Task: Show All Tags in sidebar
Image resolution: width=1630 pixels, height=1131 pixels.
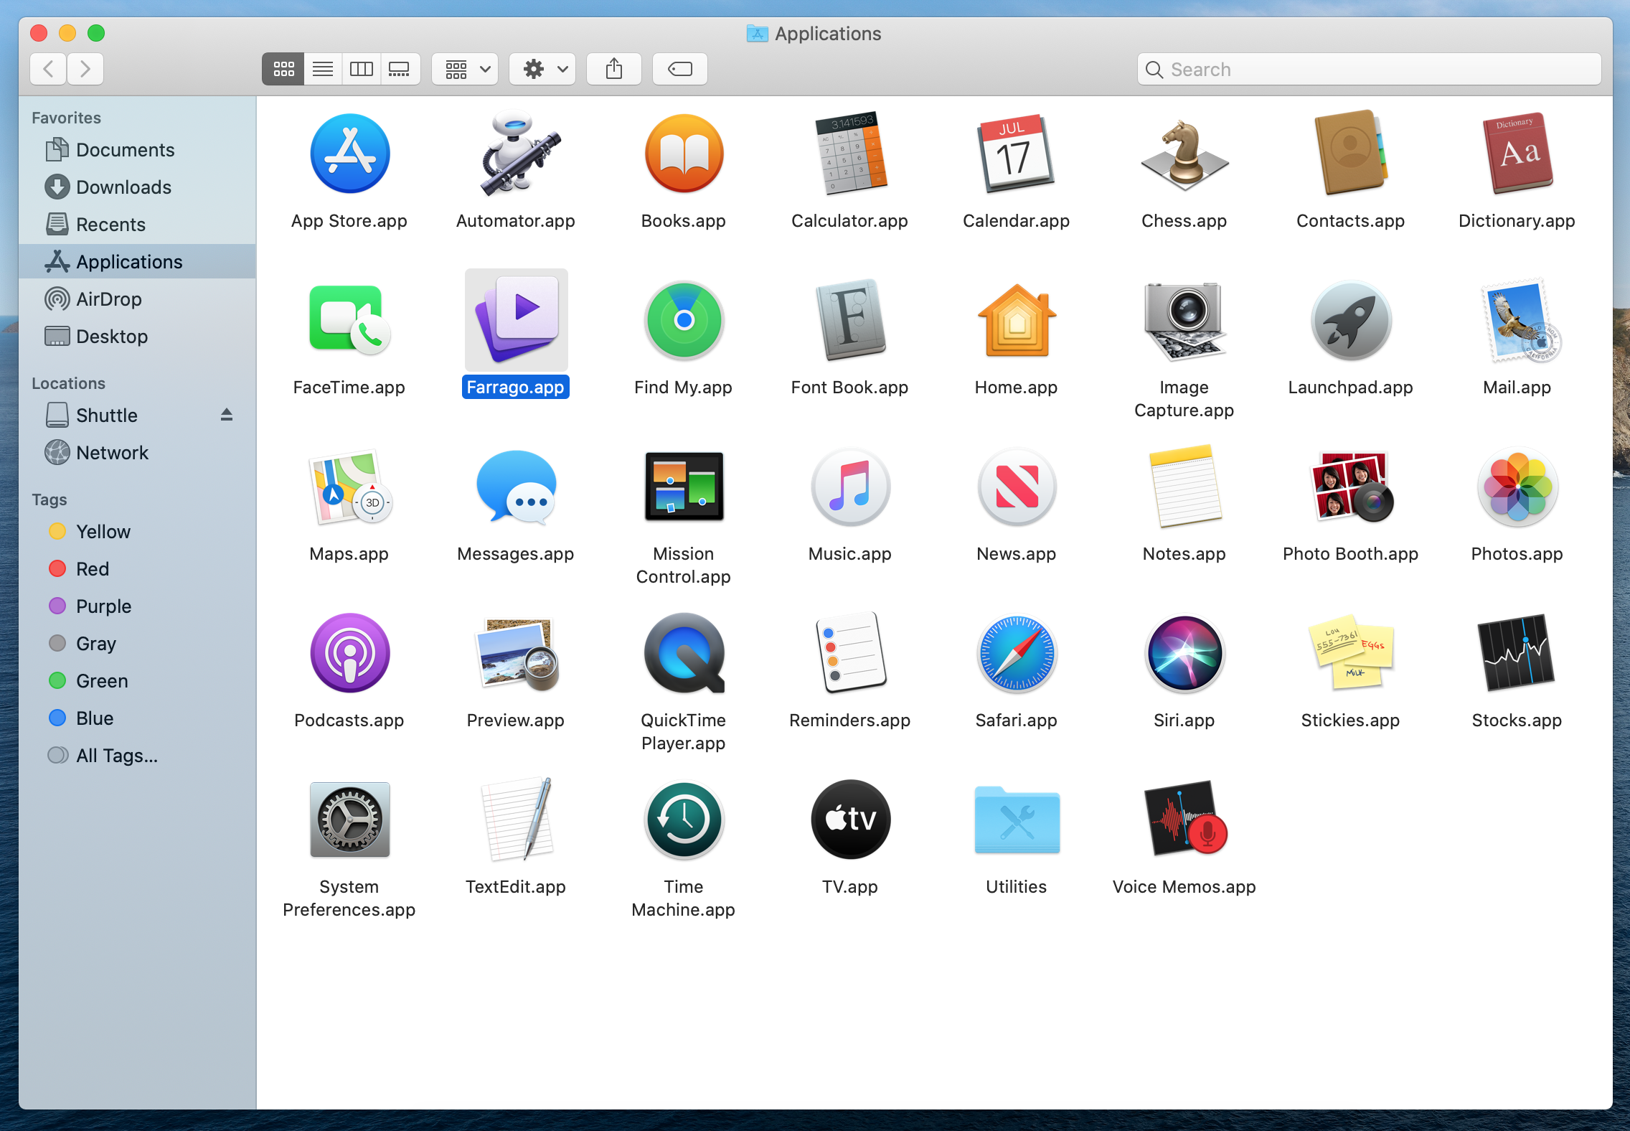Action: point(137,756)
